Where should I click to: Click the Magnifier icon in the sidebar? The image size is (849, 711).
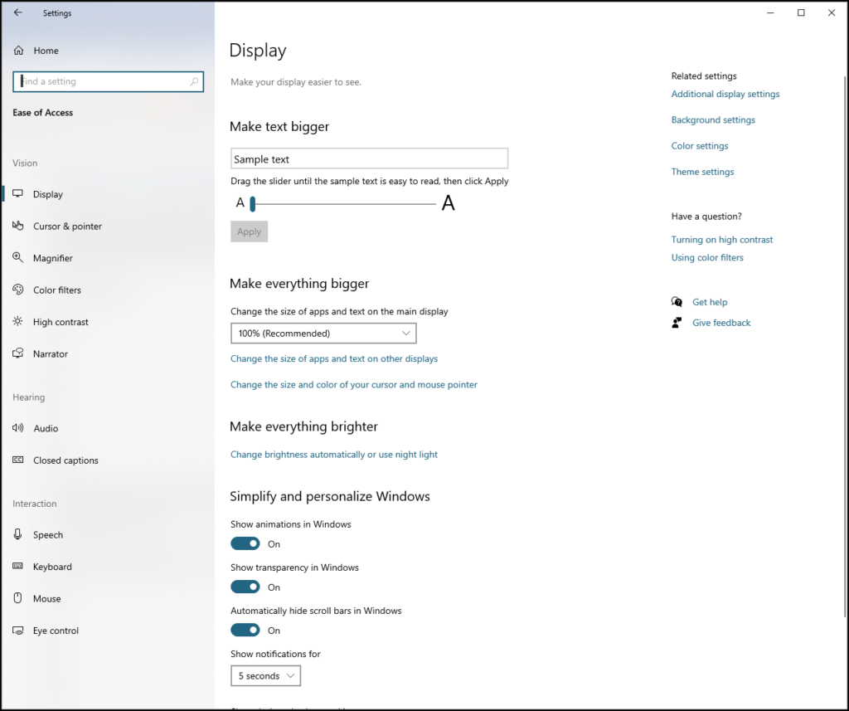[x=18, y=257]
